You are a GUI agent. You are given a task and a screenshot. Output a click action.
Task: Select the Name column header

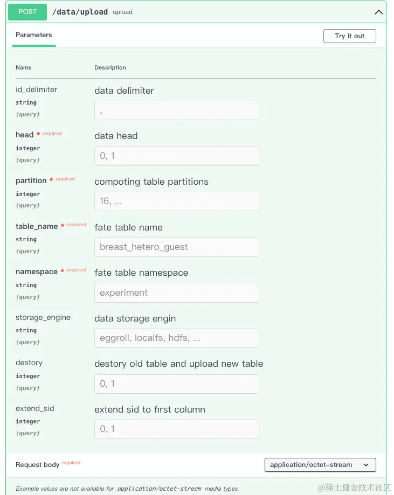23,67
